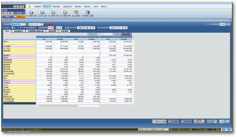This screenshot has width=237, height=137.
Task: Open the 売上データ menu
Action: tap(47, 6)
